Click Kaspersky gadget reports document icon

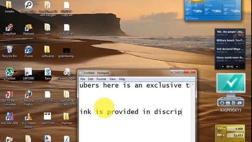(x=233, y=103)
